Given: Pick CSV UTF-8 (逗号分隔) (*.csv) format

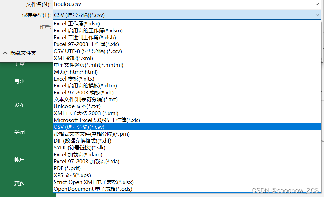Looking at the screenshot, I should pyautogui.click(x=187, y=51).
